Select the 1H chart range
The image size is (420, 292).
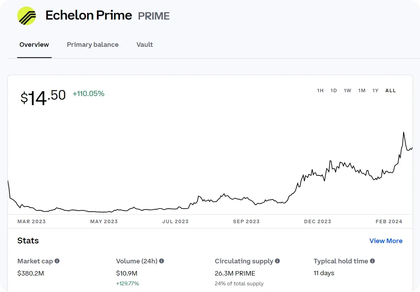click(320, 90)
